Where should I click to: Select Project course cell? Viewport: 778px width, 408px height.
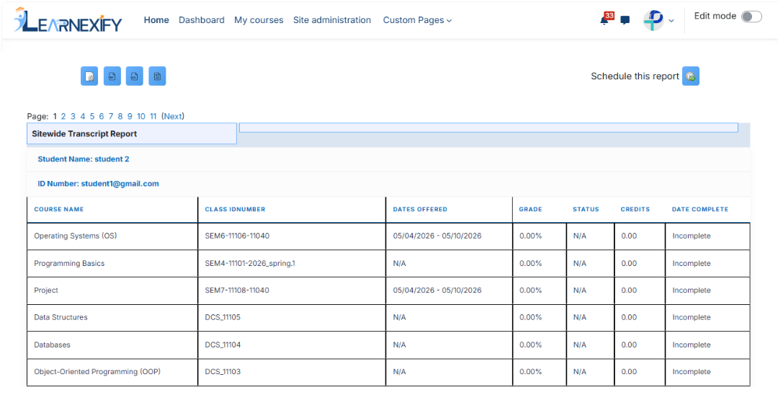click(x=112, y=291)
